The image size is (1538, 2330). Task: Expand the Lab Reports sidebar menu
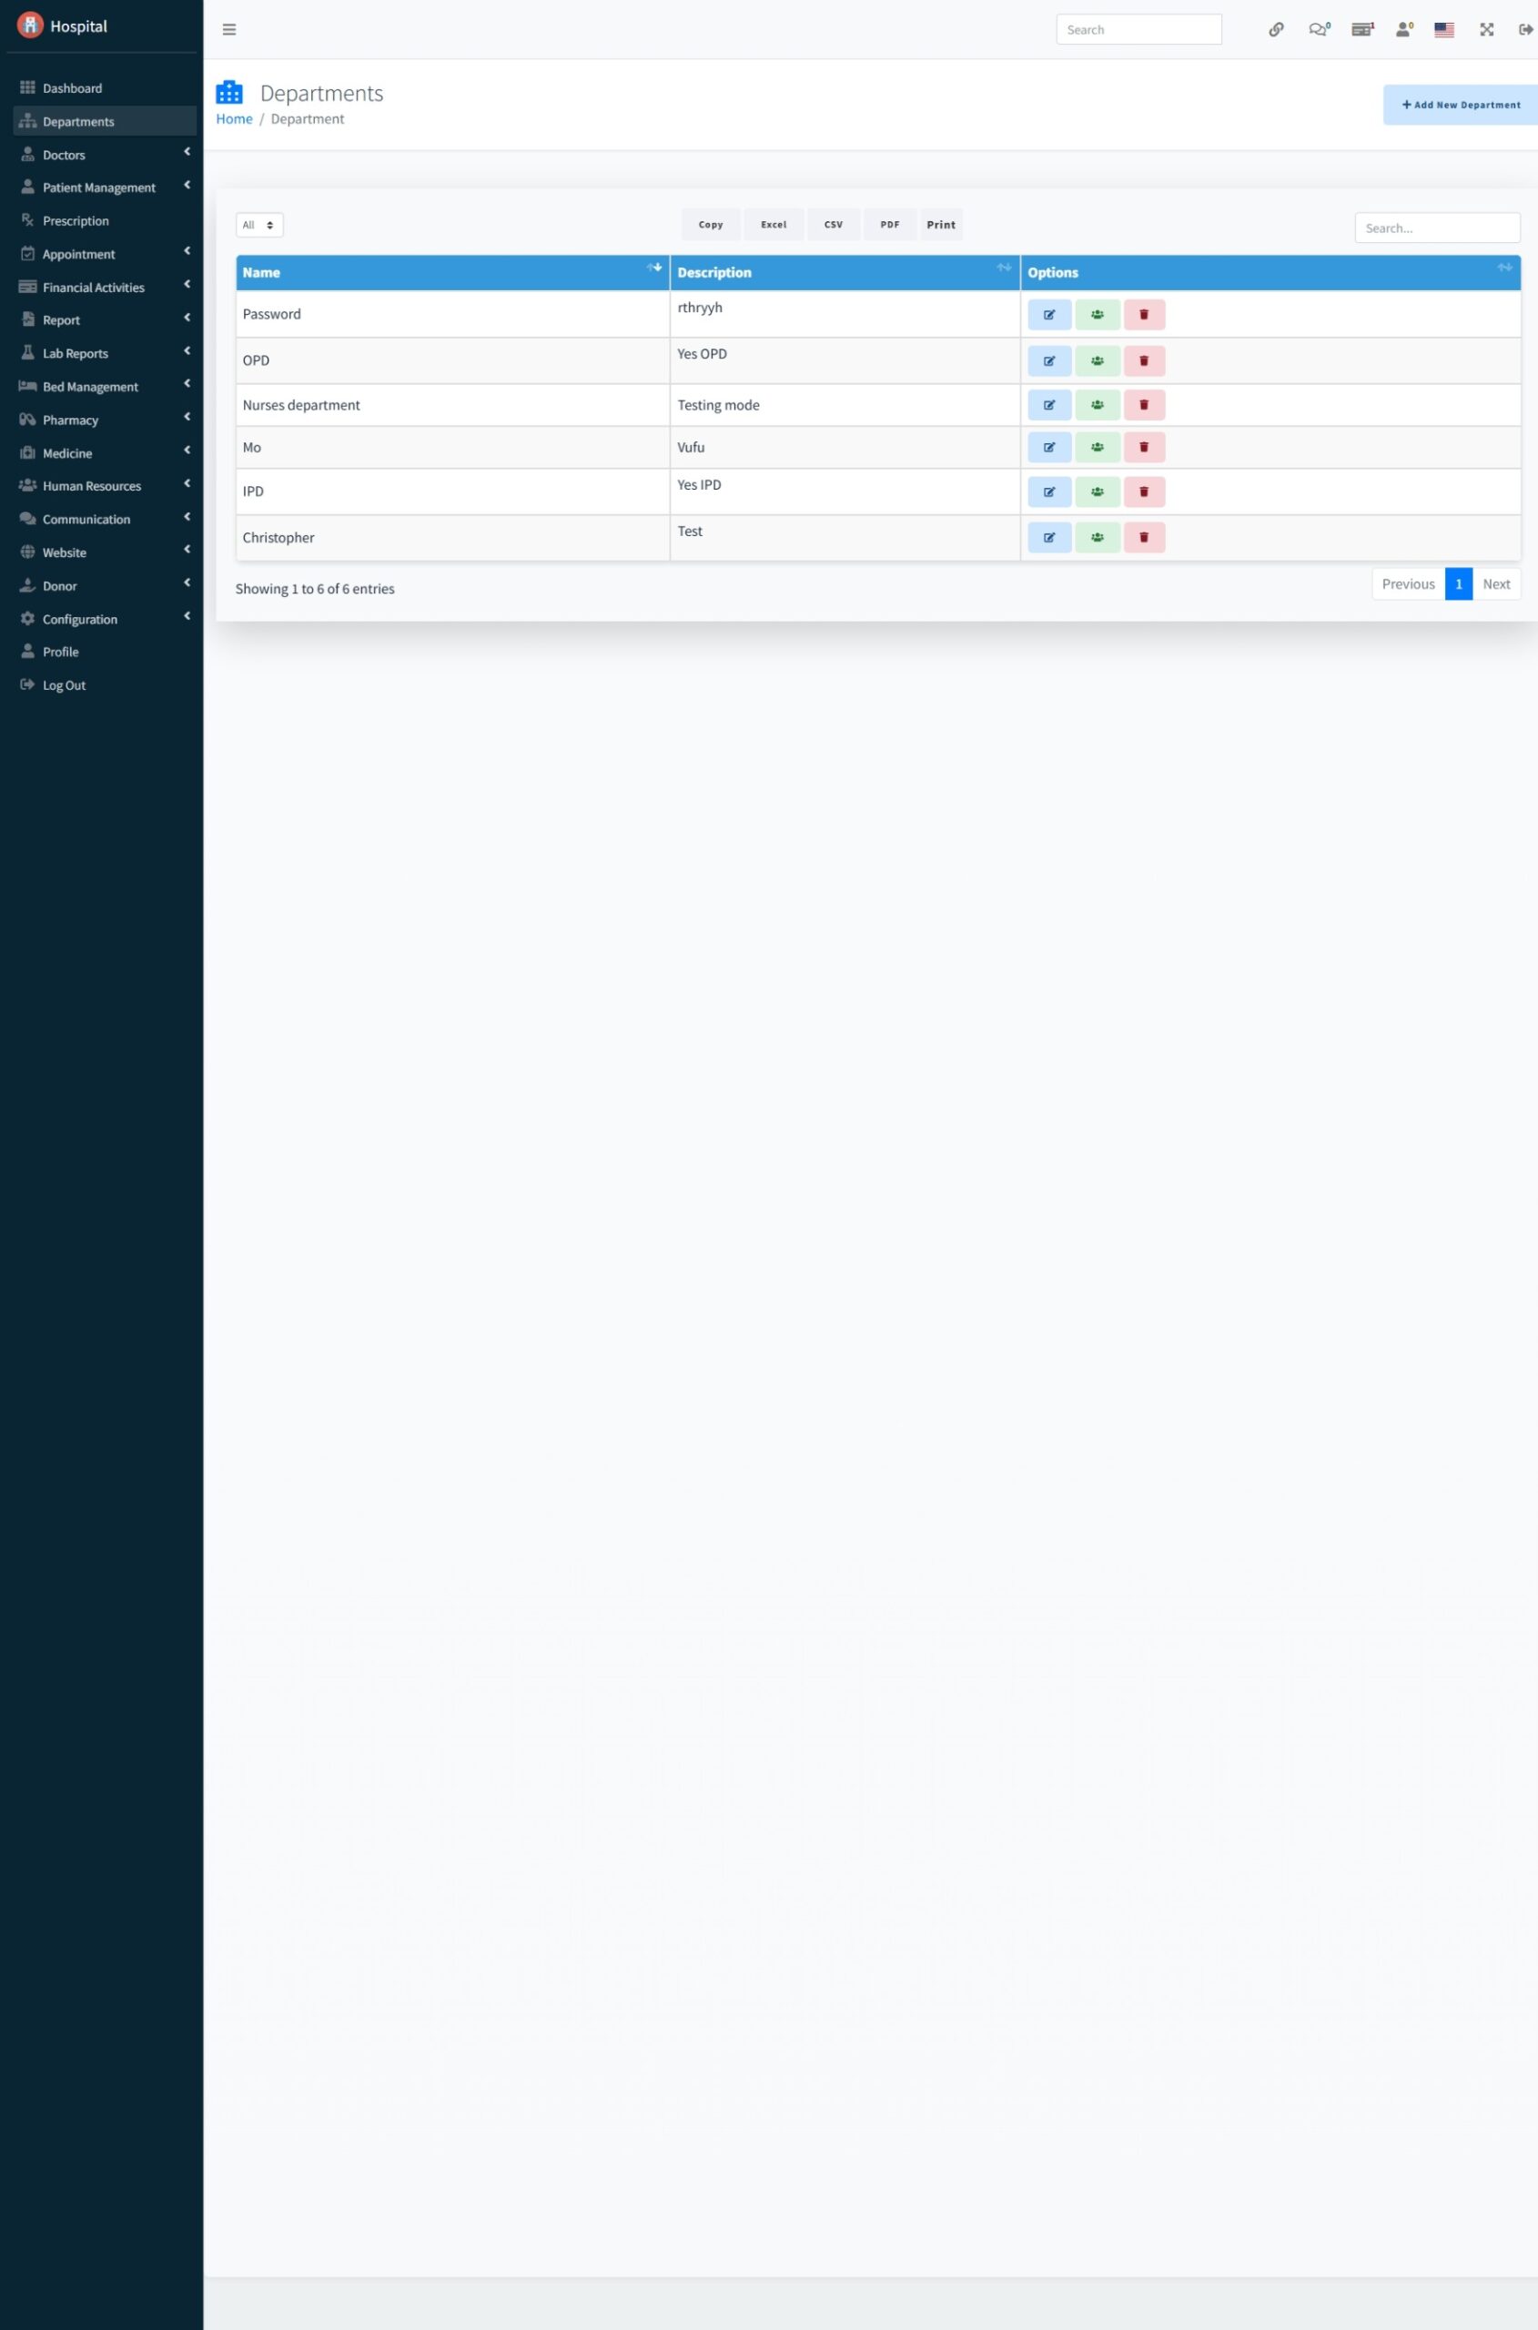coord(105,353)
